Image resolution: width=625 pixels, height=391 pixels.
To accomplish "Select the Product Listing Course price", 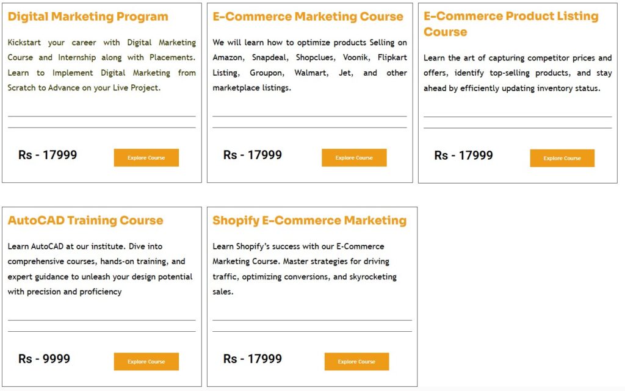I will [463, 156].
